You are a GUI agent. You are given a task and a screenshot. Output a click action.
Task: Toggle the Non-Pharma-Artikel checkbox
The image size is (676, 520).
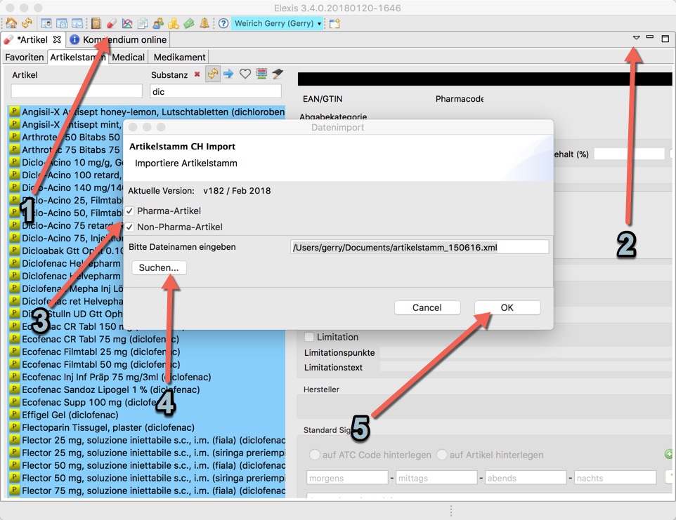click(129, 227)
